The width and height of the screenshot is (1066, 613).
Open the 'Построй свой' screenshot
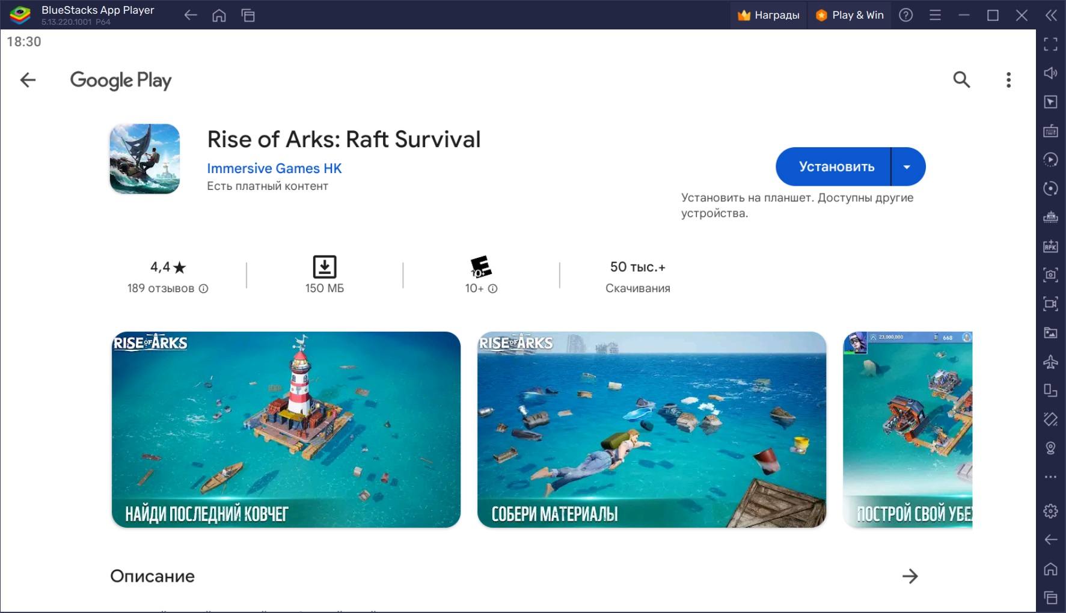click(x=908, y=430)
